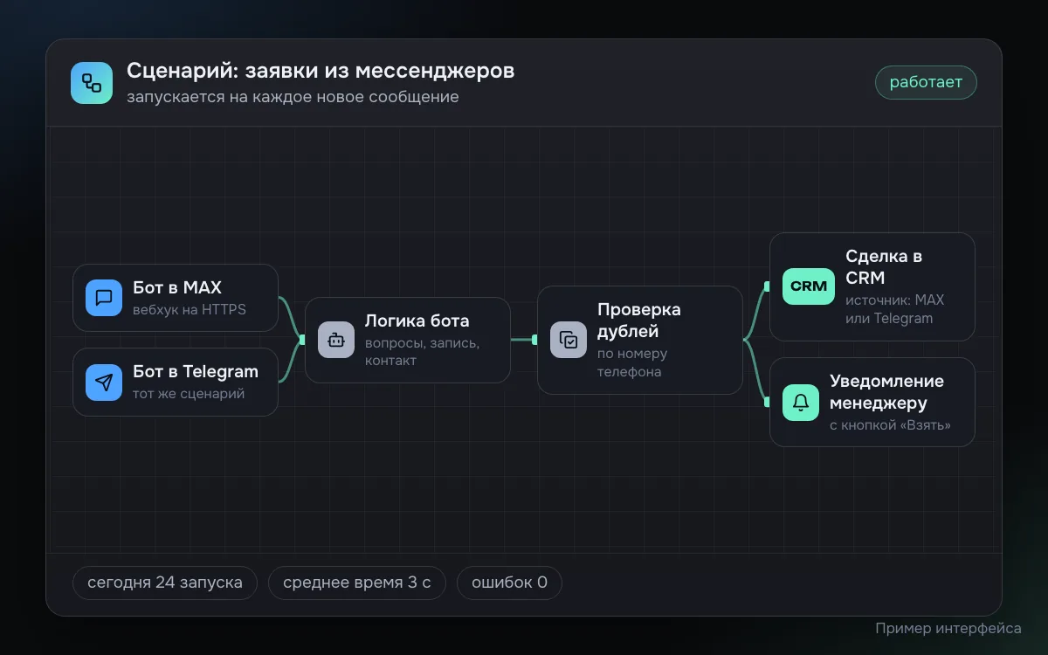The height and width of the screenshot is (655, 1048).
Task: Click the «работает» status badge
Action: 926,82
